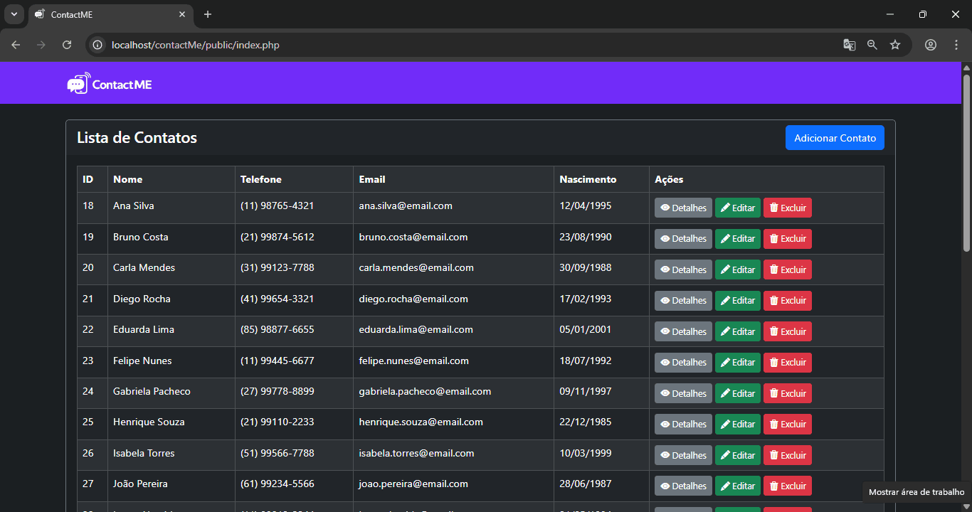Open Detalhes for Diego Rocha
This screenshot has height=512, width=972.
[x=683, y=301]
